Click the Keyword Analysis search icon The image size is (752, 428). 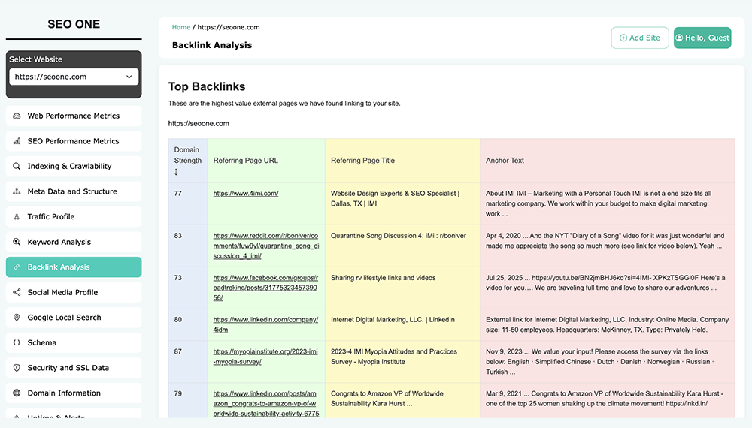pos(17,242)
